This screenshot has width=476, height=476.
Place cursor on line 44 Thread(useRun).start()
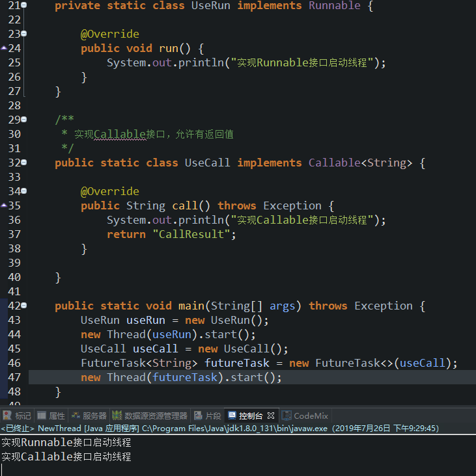168,334
